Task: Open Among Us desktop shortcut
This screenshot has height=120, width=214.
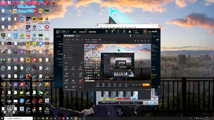Action: tap(28, 77)
